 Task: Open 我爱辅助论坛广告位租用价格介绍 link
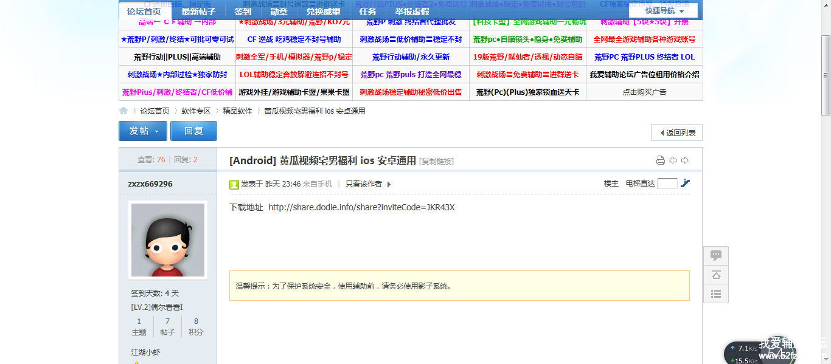coord(644,75)
